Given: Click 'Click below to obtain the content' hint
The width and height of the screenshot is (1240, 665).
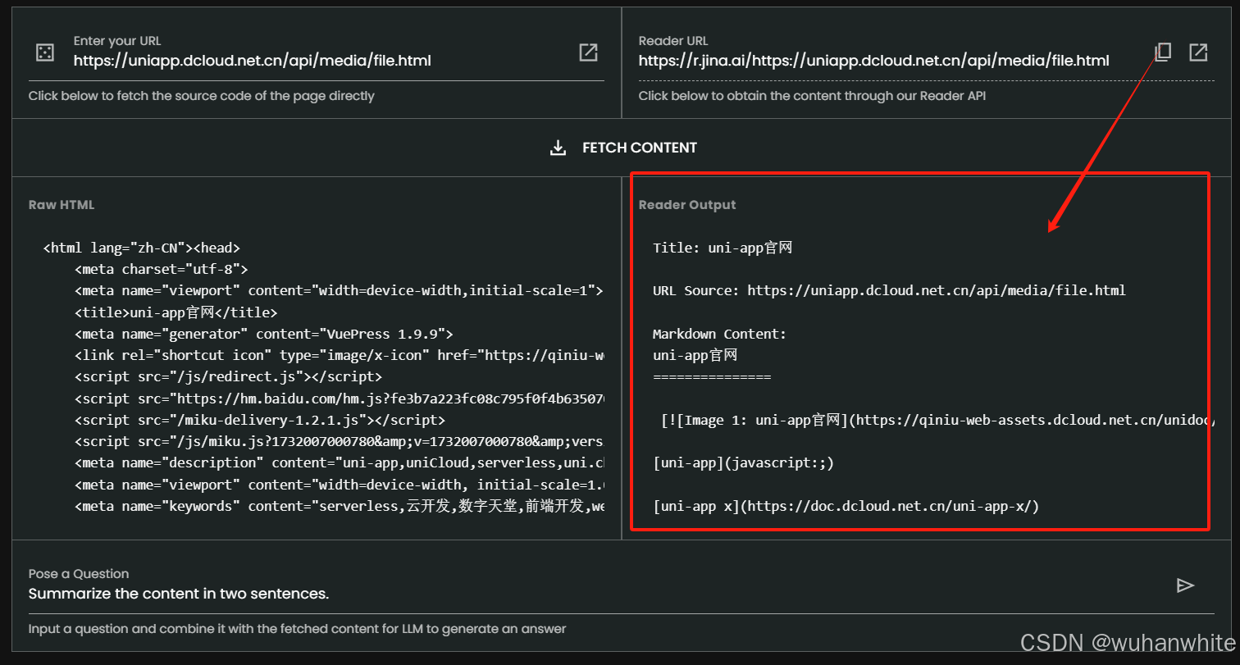Looking at the screenshot, I should point(812,96).
